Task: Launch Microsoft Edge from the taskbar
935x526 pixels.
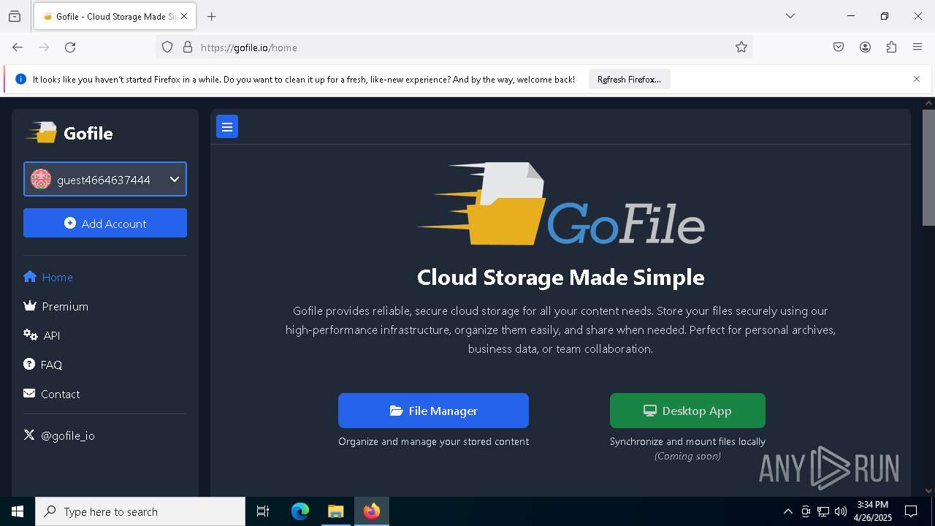Action: [x=300, y=511]
